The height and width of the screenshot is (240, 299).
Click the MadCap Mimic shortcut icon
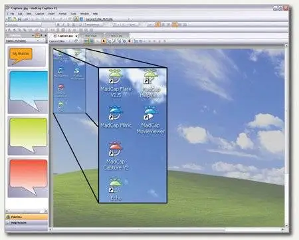[116, 113]
